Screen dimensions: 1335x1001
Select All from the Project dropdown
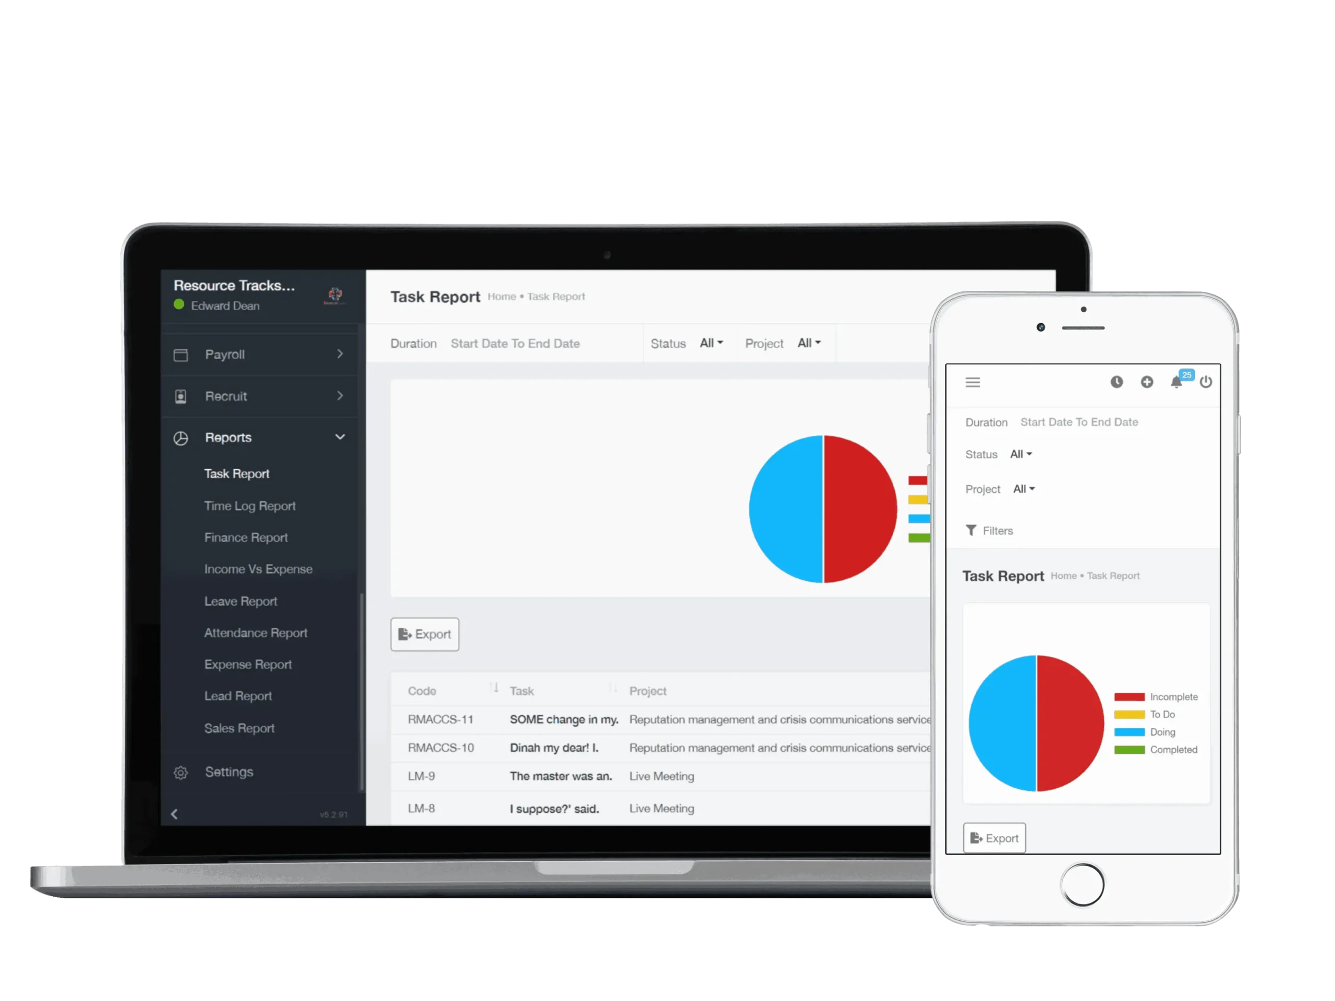tap(809, 343)
